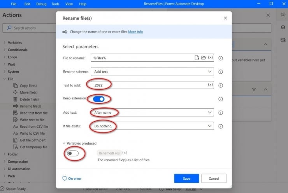This screenshot has height=193, width=288.
Task: Collapse the Variables produced section
Action: click(x=64, y=143)
